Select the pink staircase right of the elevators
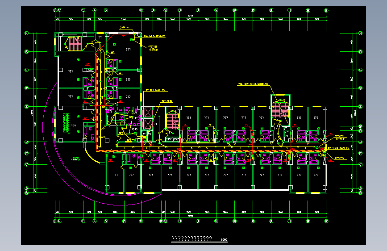Screen dimensions: 387x251 173,121
